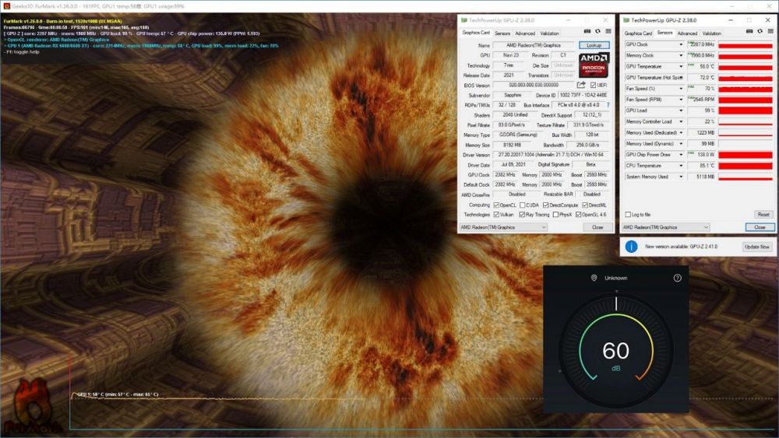
Task: Click the location pin icon next to Unknown
Action: pos(594,278)
